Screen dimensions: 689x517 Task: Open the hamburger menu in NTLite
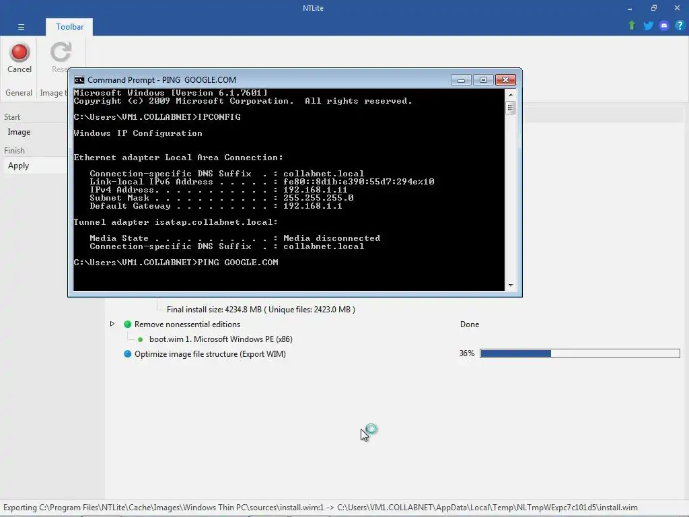[21, 27]
